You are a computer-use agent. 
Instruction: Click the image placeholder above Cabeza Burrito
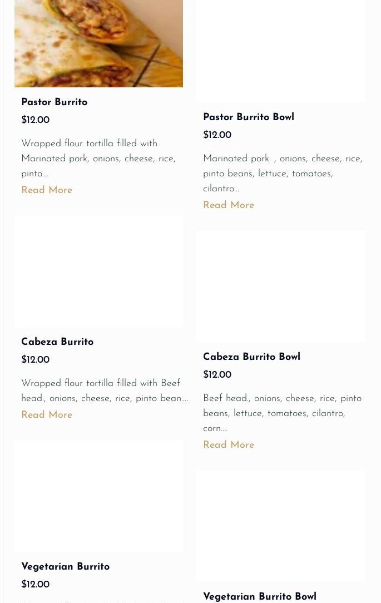click(x=98, y=271)
